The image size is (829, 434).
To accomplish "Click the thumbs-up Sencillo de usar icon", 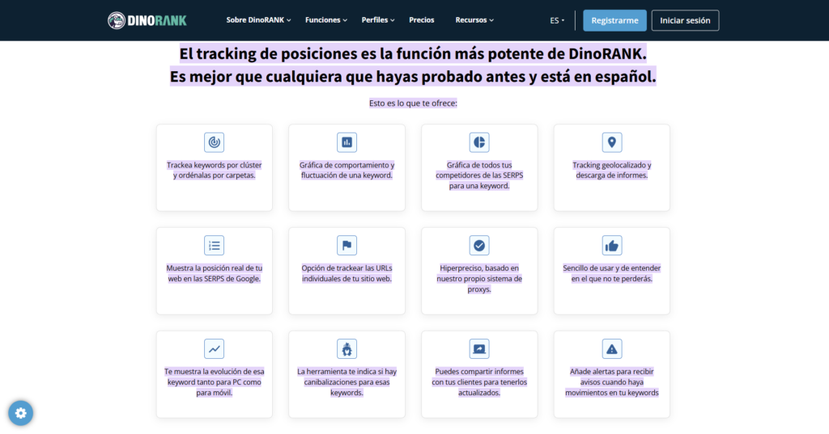I will (x=612, y=246).
